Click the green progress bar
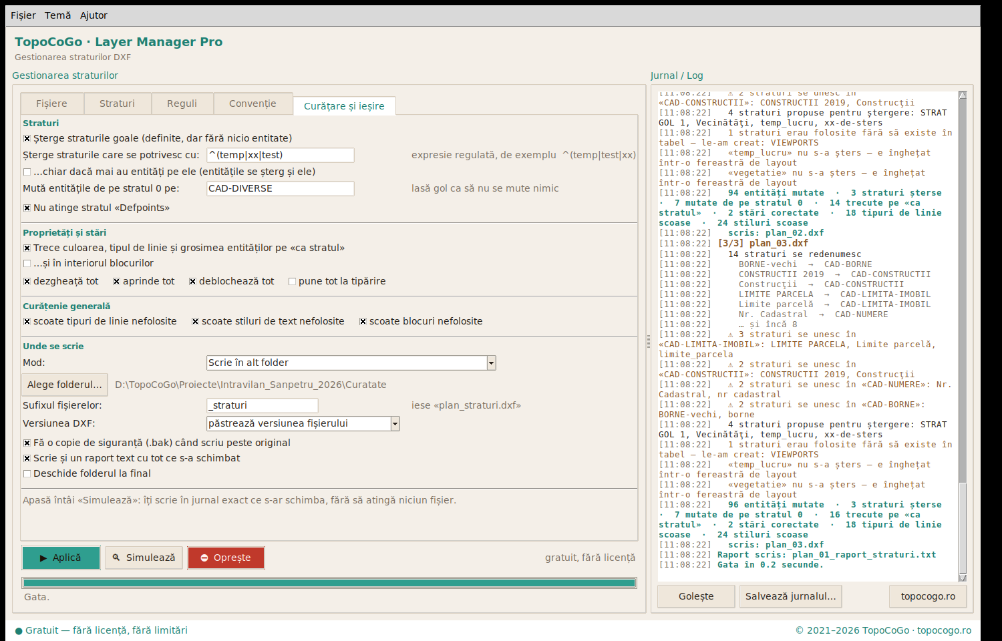Image resolution: width=1002 pixels, height=641 pixels. tap(329, 583)
